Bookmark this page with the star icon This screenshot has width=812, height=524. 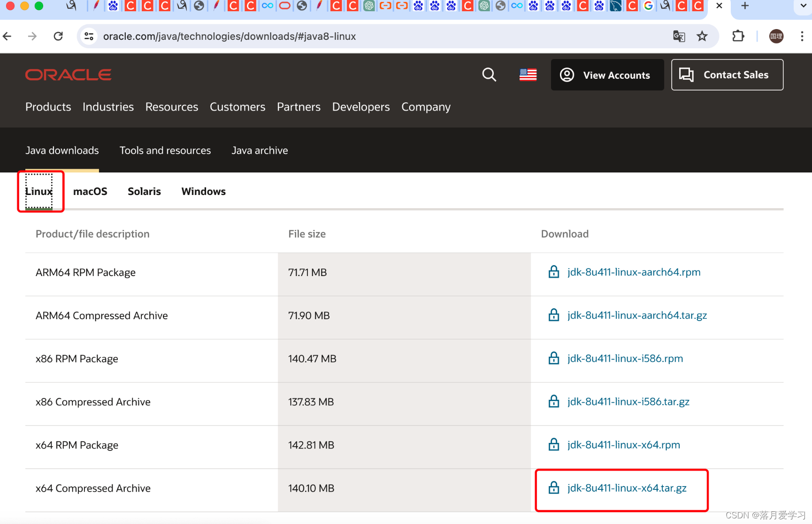702,36
